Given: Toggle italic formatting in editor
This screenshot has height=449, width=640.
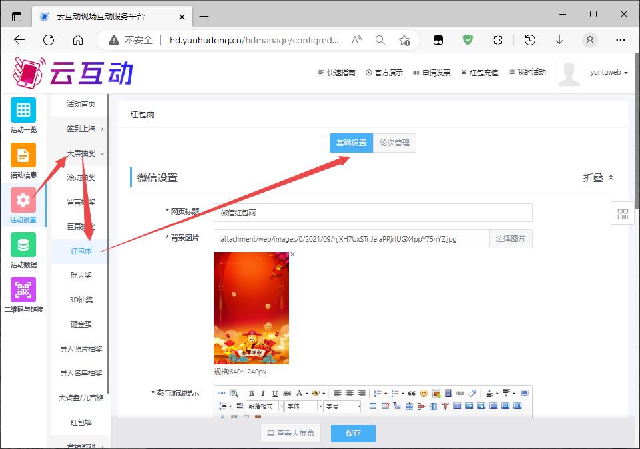Looking at the screenshot, I should click(x=263, y=394).
